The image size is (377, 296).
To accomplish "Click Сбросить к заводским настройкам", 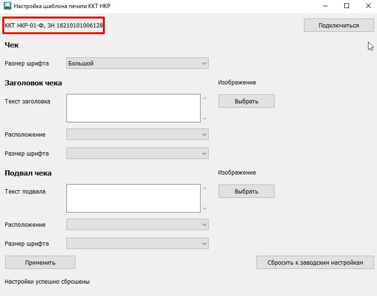I will (315, 262).
